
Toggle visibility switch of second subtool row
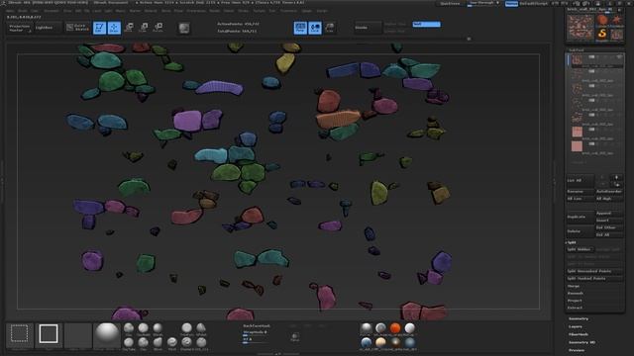[x=591, y=71]
